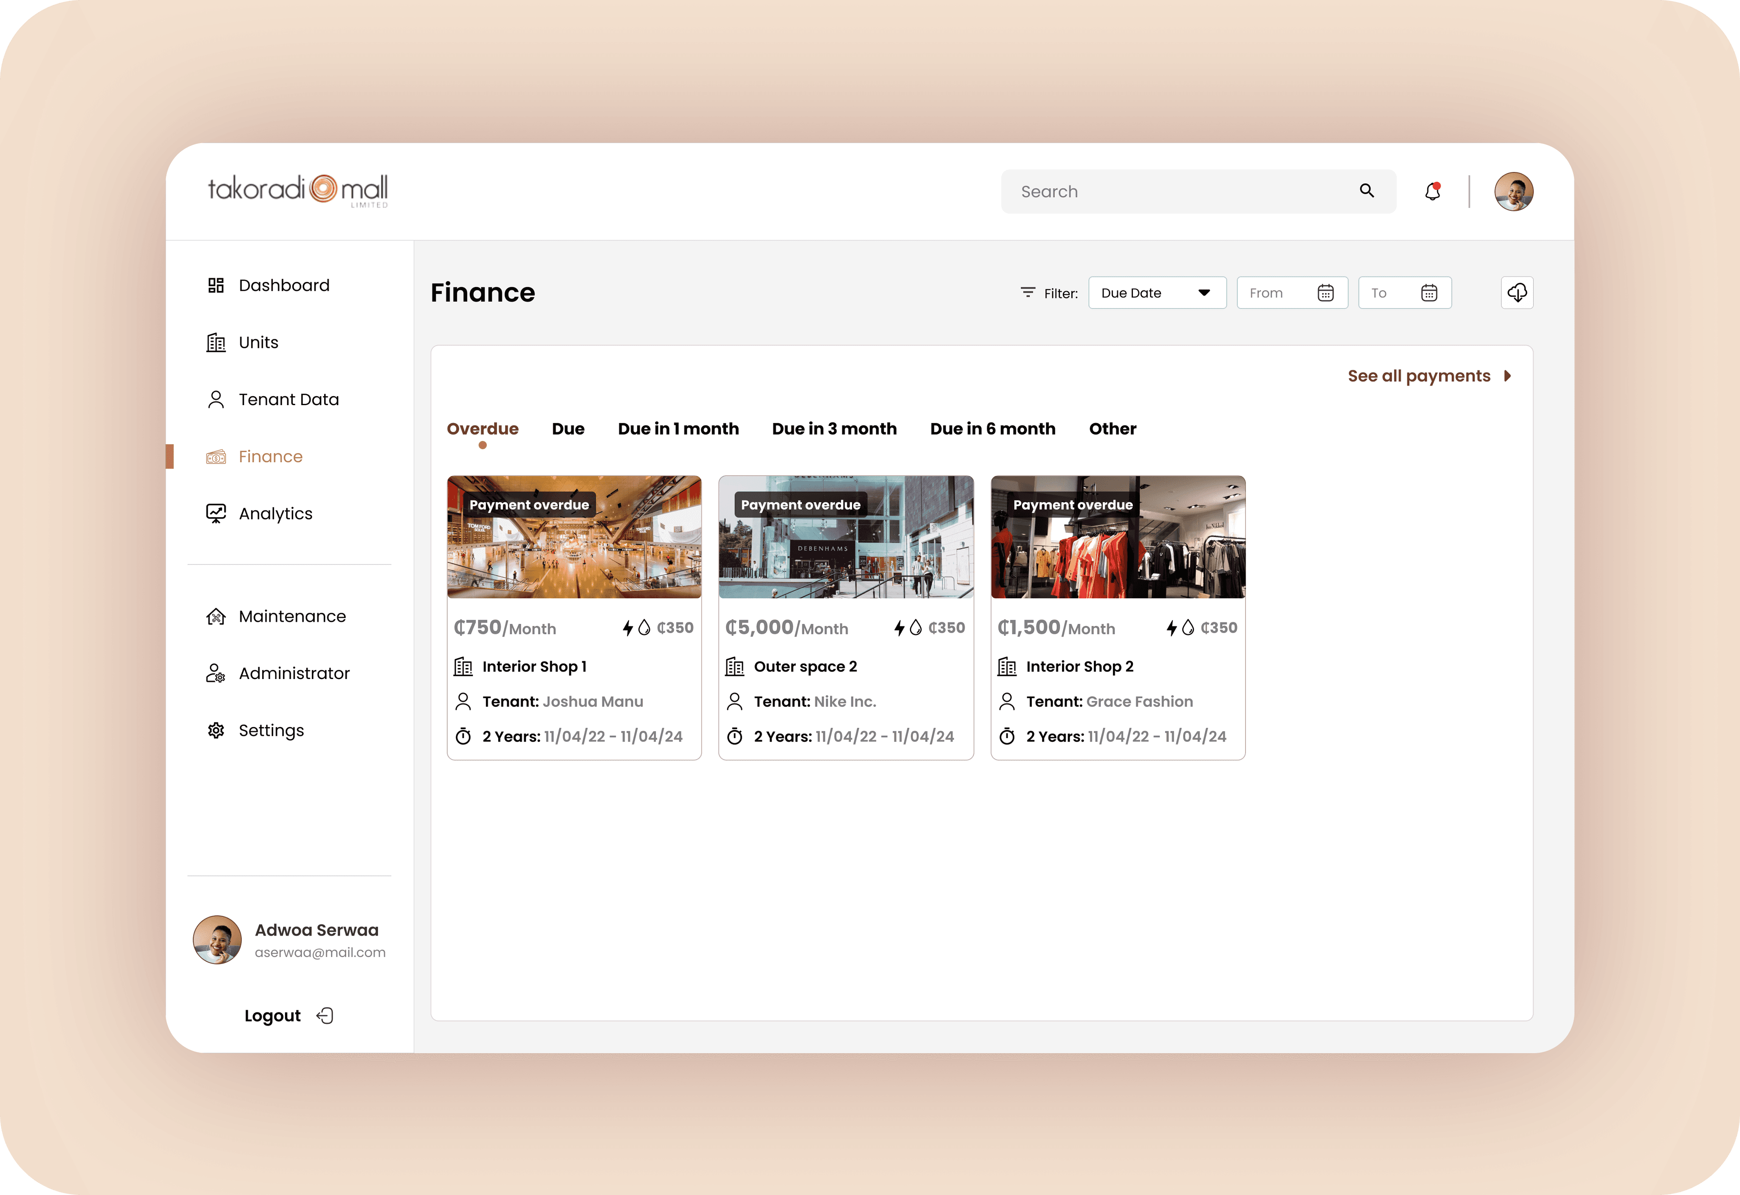Viewport: 1740px width, 1195px height.
Task: Open the To date calendar icon
Action: 1428,293
